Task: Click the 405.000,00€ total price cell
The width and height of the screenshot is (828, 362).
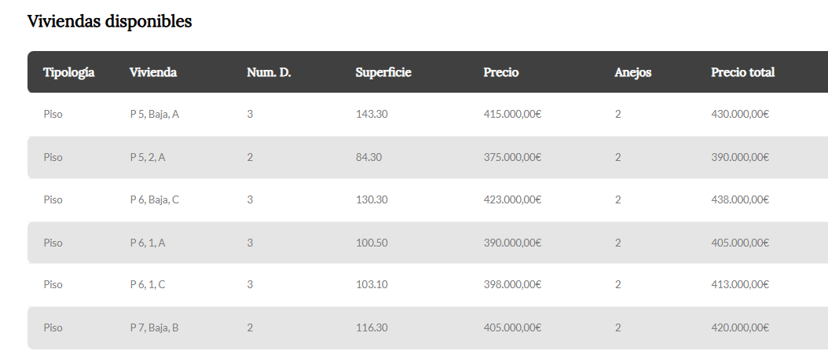Action: [x=739, y=243]
